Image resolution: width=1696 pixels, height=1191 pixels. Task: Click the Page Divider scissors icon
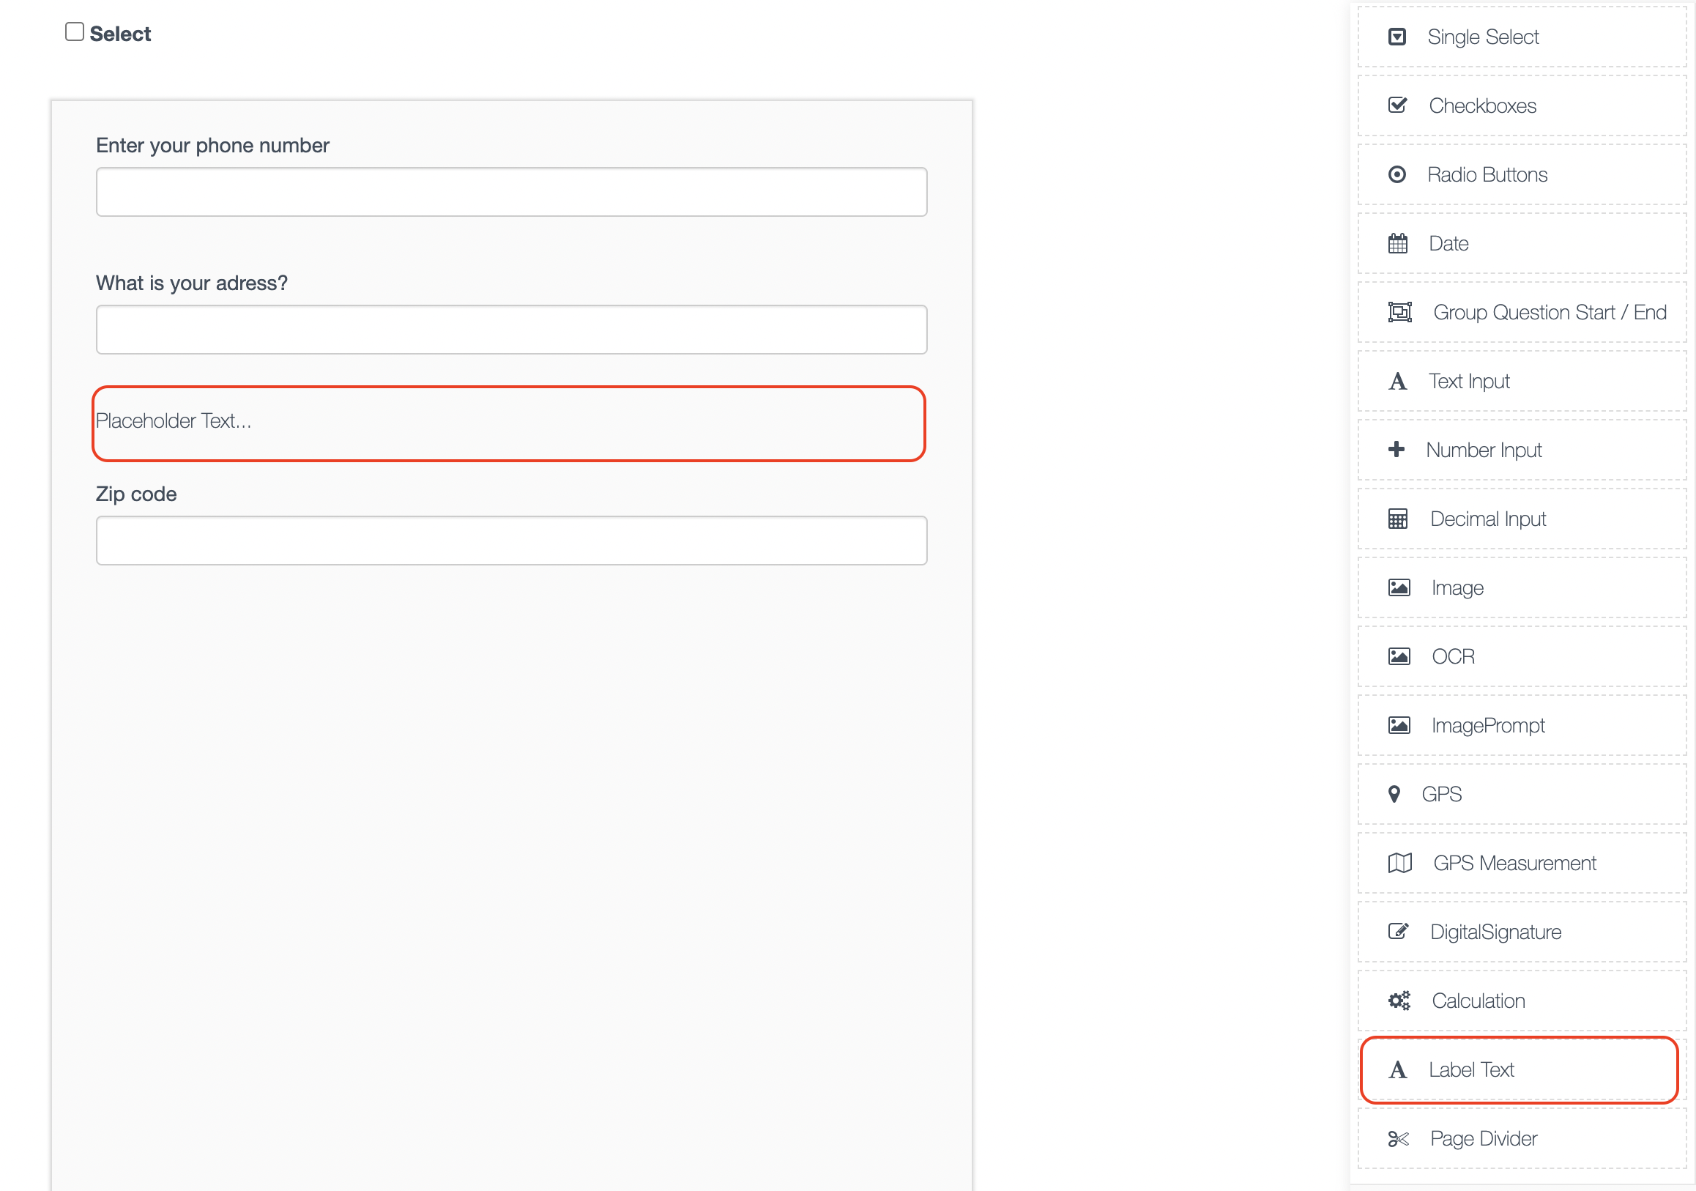pyautogui.click(x=1398, y=1138)
